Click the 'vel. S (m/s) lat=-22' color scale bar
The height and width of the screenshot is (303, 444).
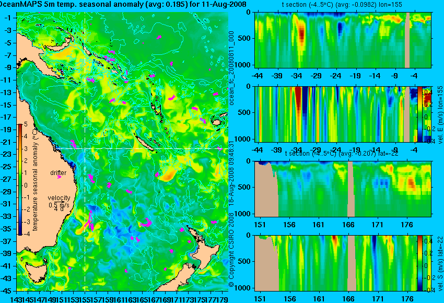tap(420, 263)
